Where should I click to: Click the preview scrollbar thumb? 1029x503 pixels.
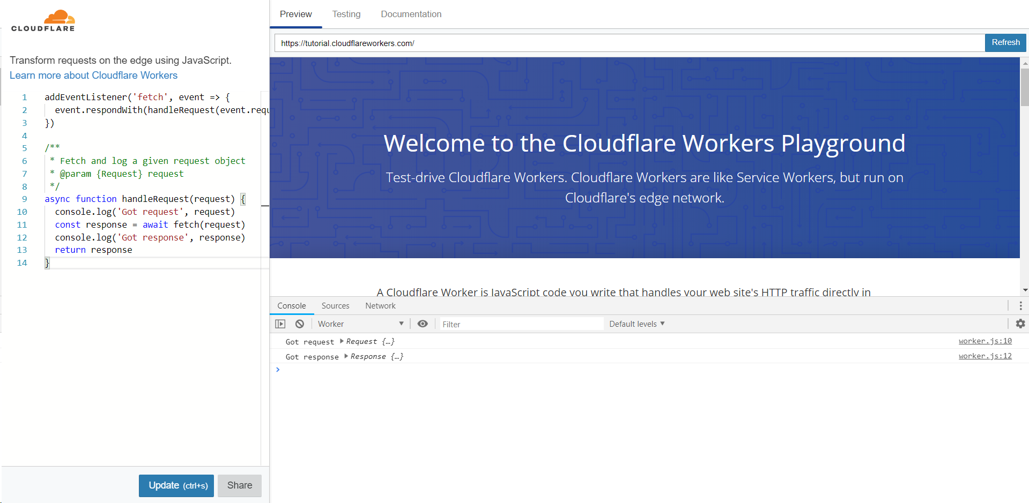point(1025,87)
